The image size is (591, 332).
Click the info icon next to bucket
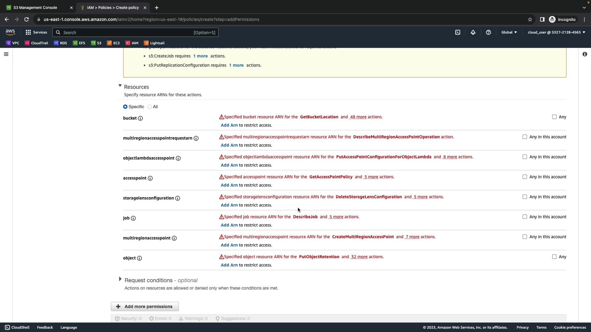tap(140, 118)
